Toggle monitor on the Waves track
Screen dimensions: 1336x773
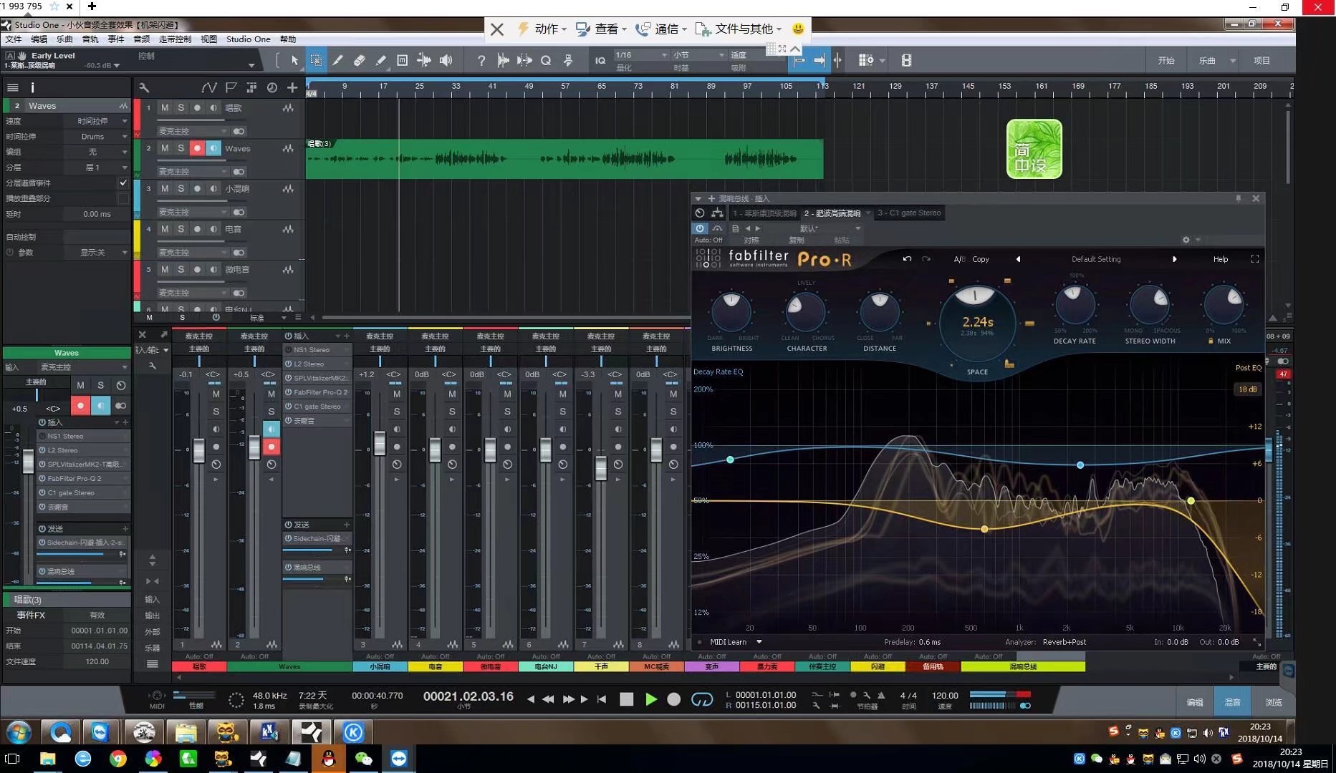[x=213, y=148]
